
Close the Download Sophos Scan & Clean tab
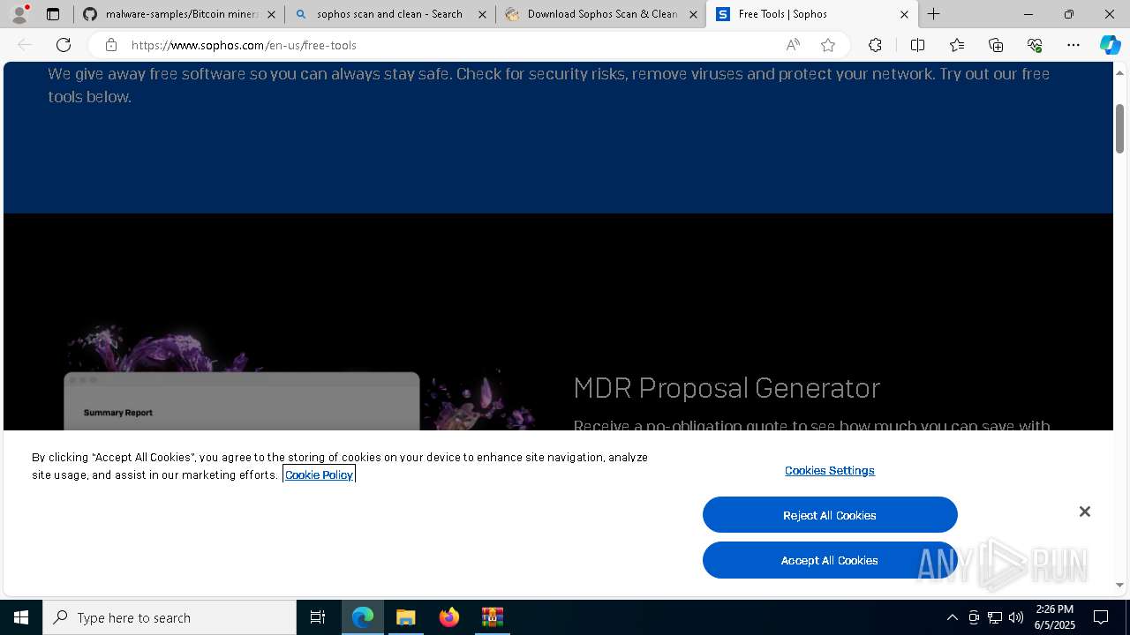693,14
